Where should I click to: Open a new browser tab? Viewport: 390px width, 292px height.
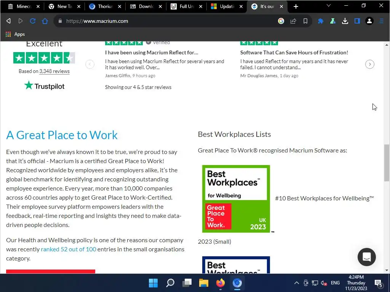296,6
